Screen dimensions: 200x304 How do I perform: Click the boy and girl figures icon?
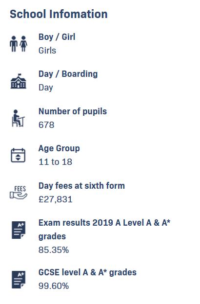click(19, 44)
